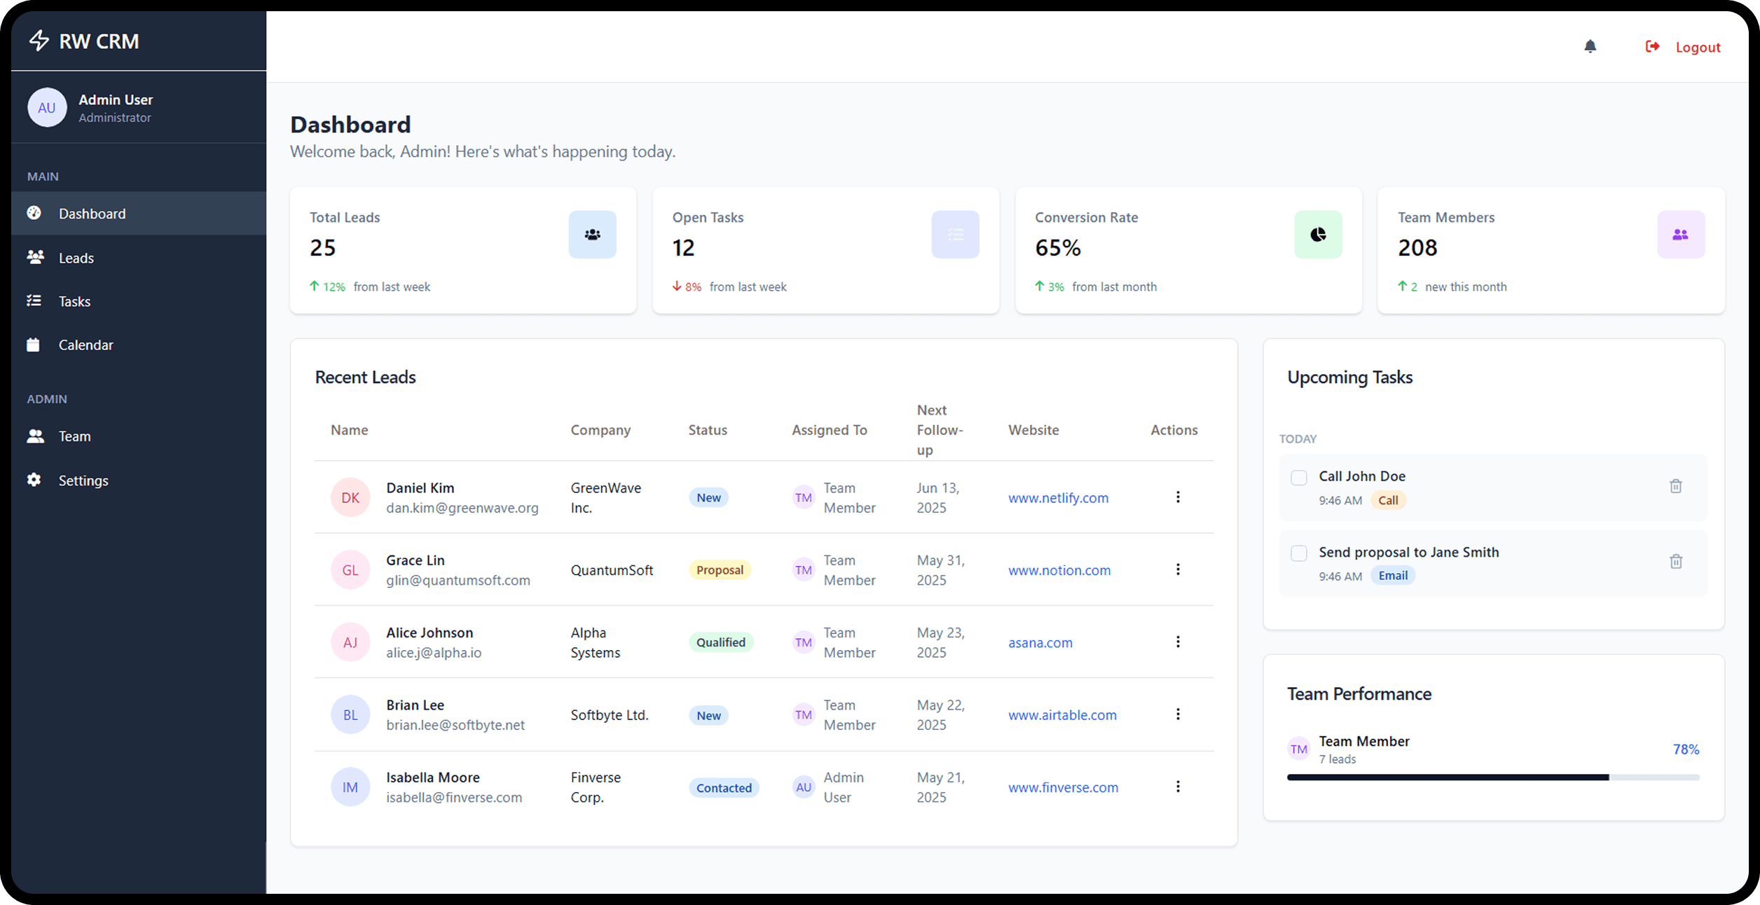Check off Send proposal to Jane Smith
The image size is (1760, 905).
pos(1299,553)
